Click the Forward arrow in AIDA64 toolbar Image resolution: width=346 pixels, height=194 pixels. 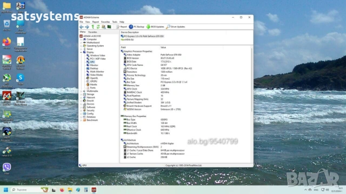[87, 27]
